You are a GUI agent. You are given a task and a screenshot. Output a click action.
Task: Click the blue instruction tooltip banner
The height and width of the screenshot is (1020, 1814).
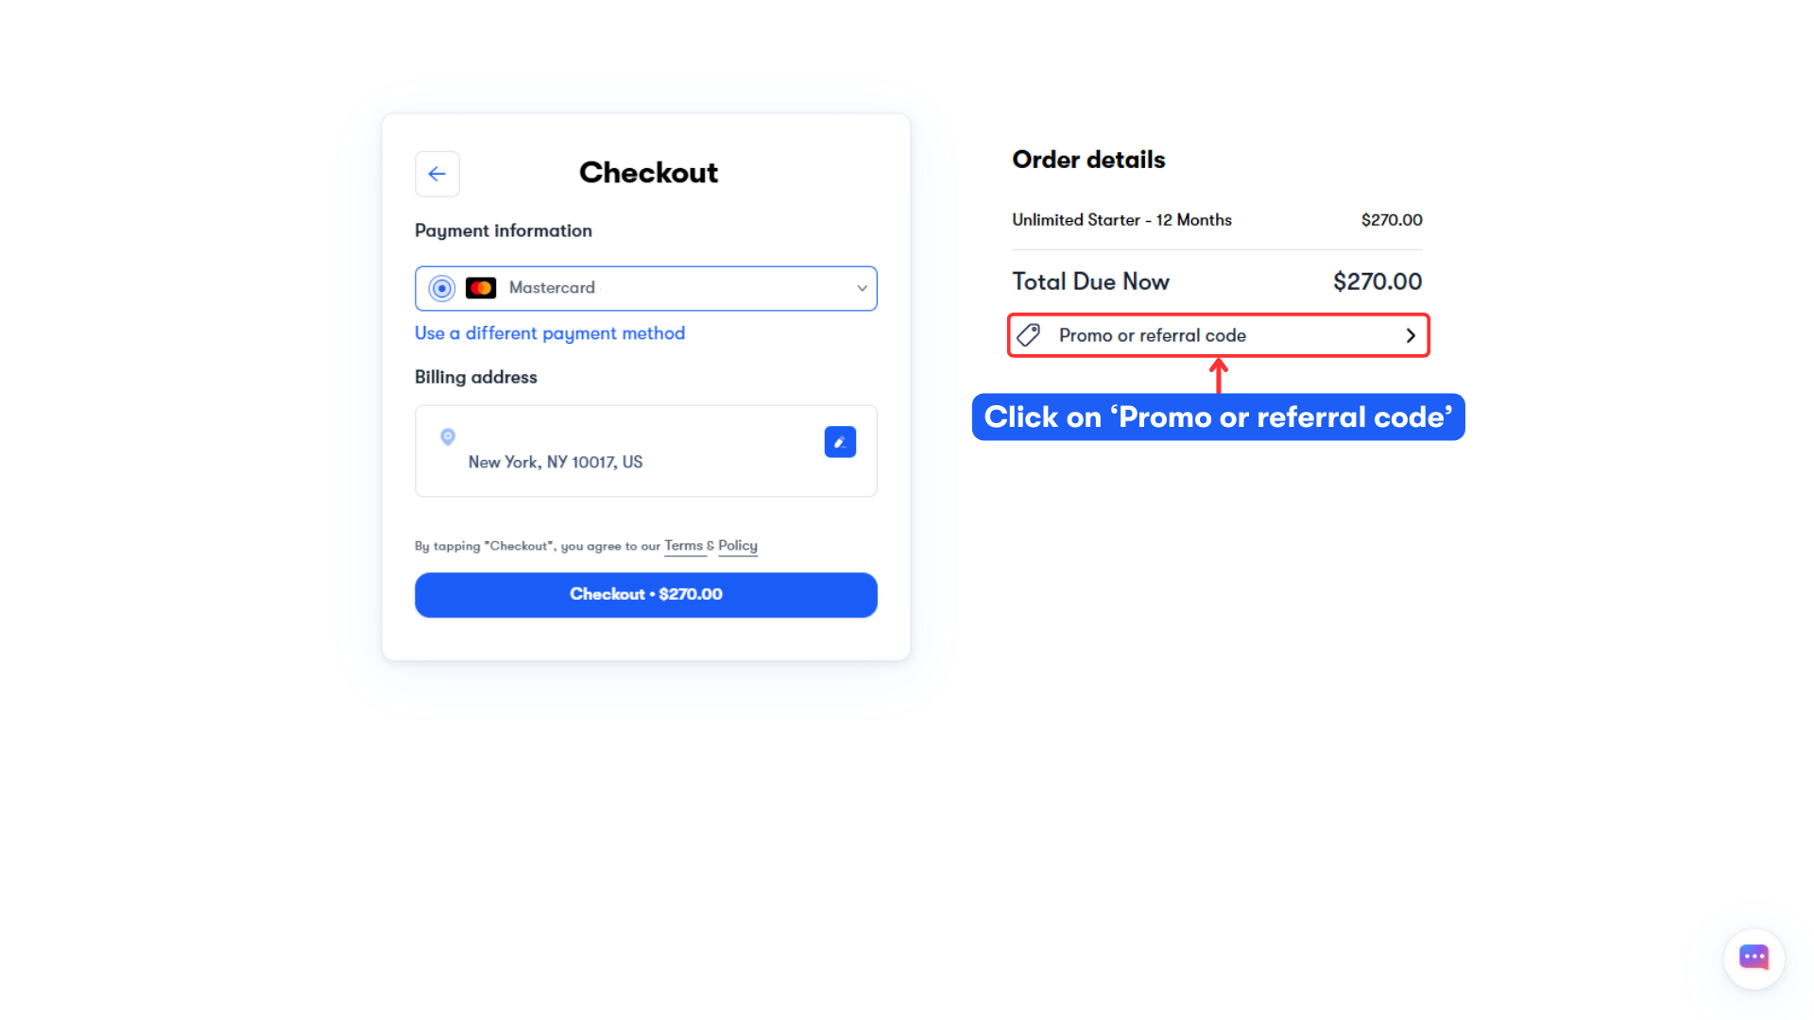(x=1218, y=416)
